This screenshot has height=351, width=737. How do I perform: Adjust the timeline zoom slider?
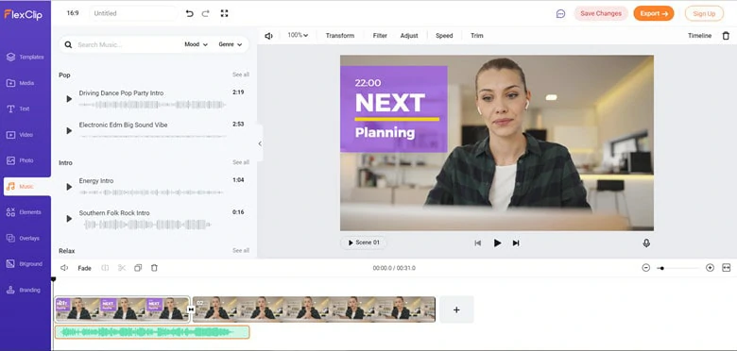(x=679, y=268)
